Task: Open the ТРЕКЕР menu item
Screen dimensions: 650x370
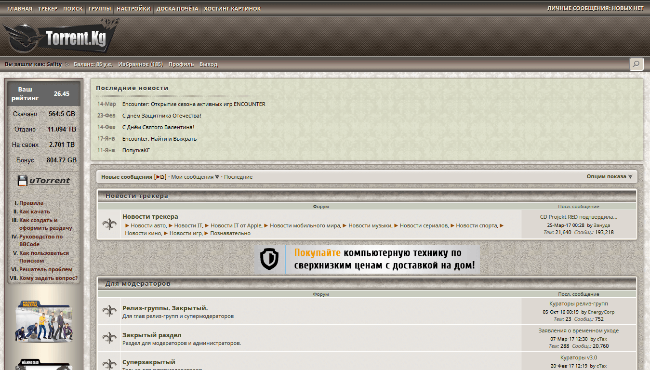Action: 48,9
